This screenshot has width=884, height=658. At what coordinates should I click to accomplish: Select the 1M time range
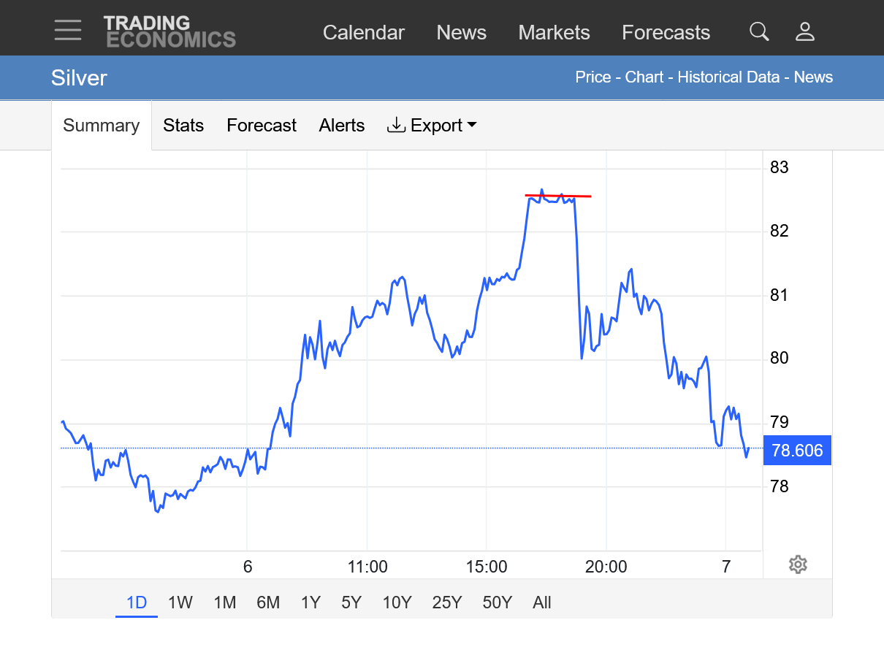tap(225, 602)
